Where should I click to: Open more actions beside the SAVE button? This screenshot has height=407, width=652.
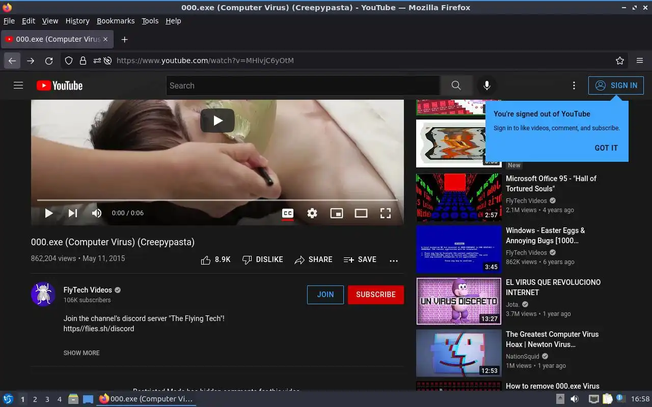[394, 260]
